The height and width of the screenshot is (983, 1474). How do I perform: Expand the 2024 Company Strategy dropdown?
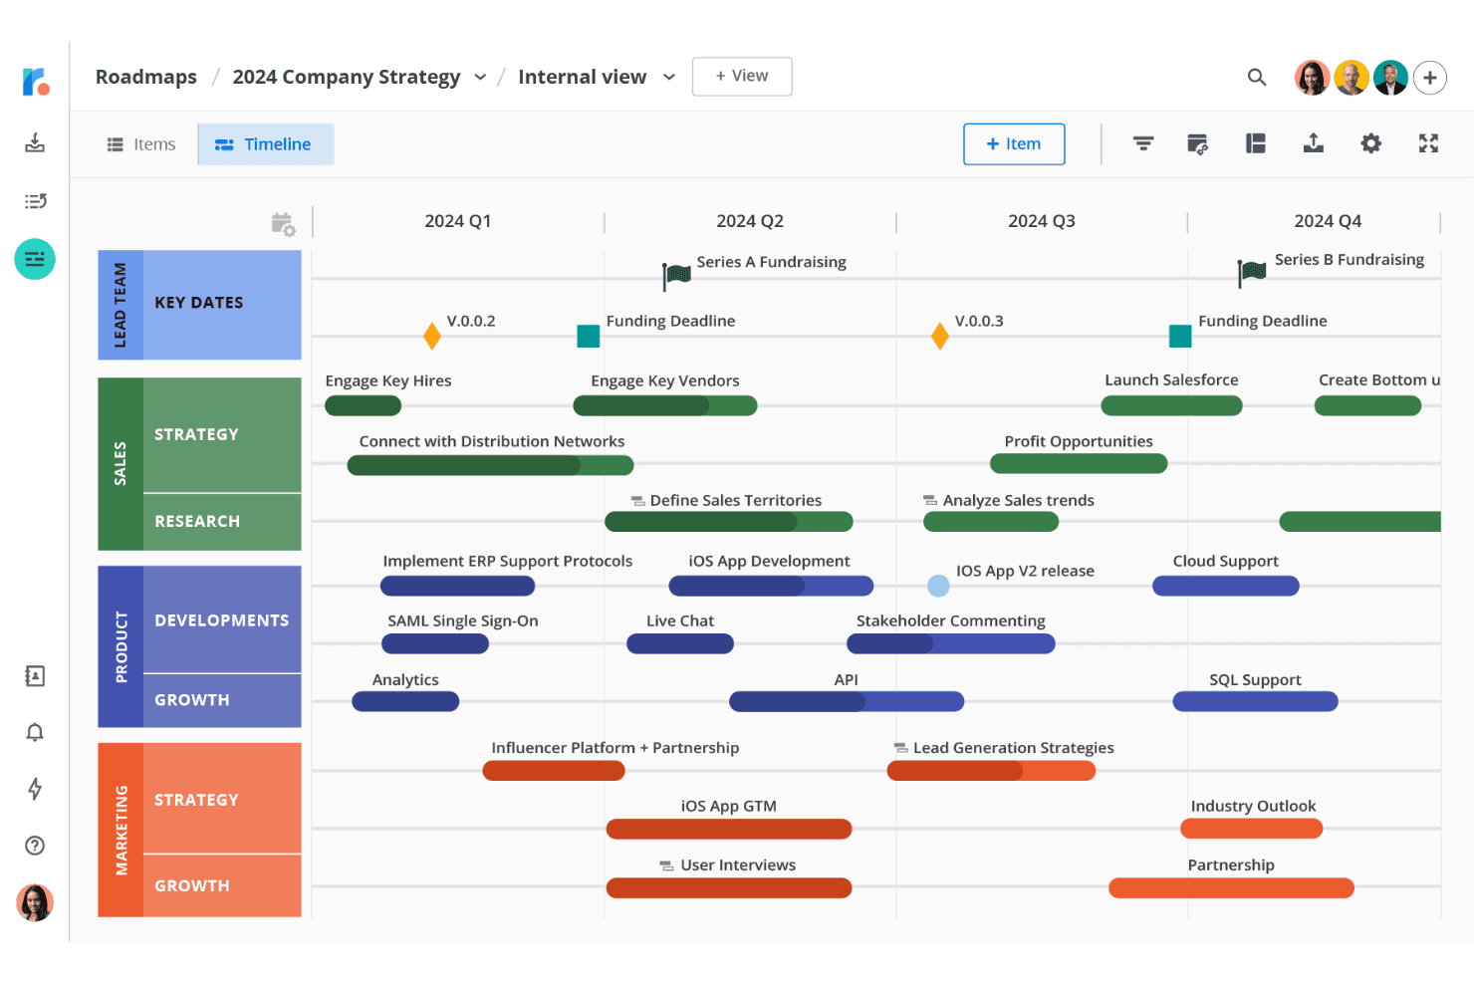point(480,78)
